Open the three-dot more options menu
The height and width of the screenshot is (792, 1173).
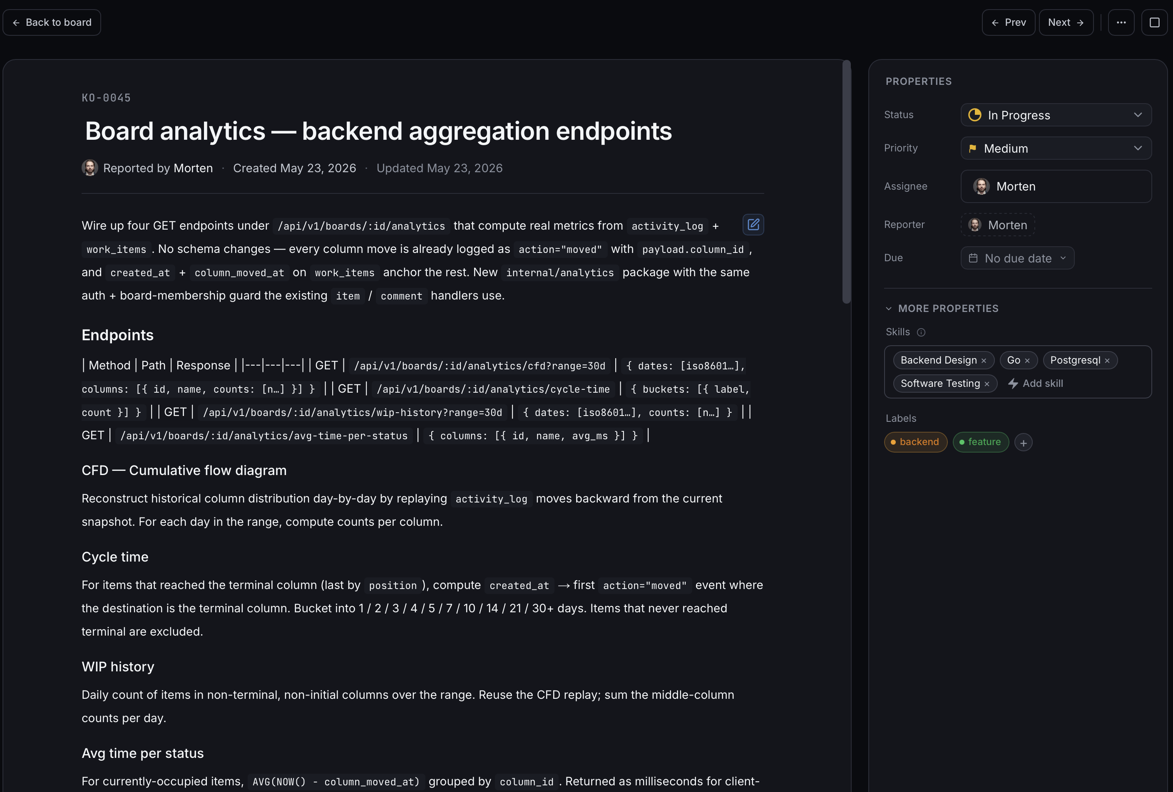(x=1121, y=22)
